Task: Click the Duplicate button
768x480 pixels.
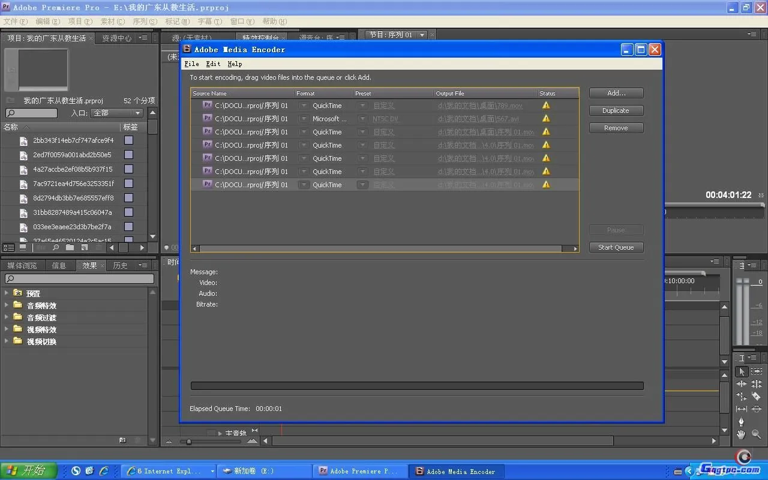Action: (x=616, y=110)
